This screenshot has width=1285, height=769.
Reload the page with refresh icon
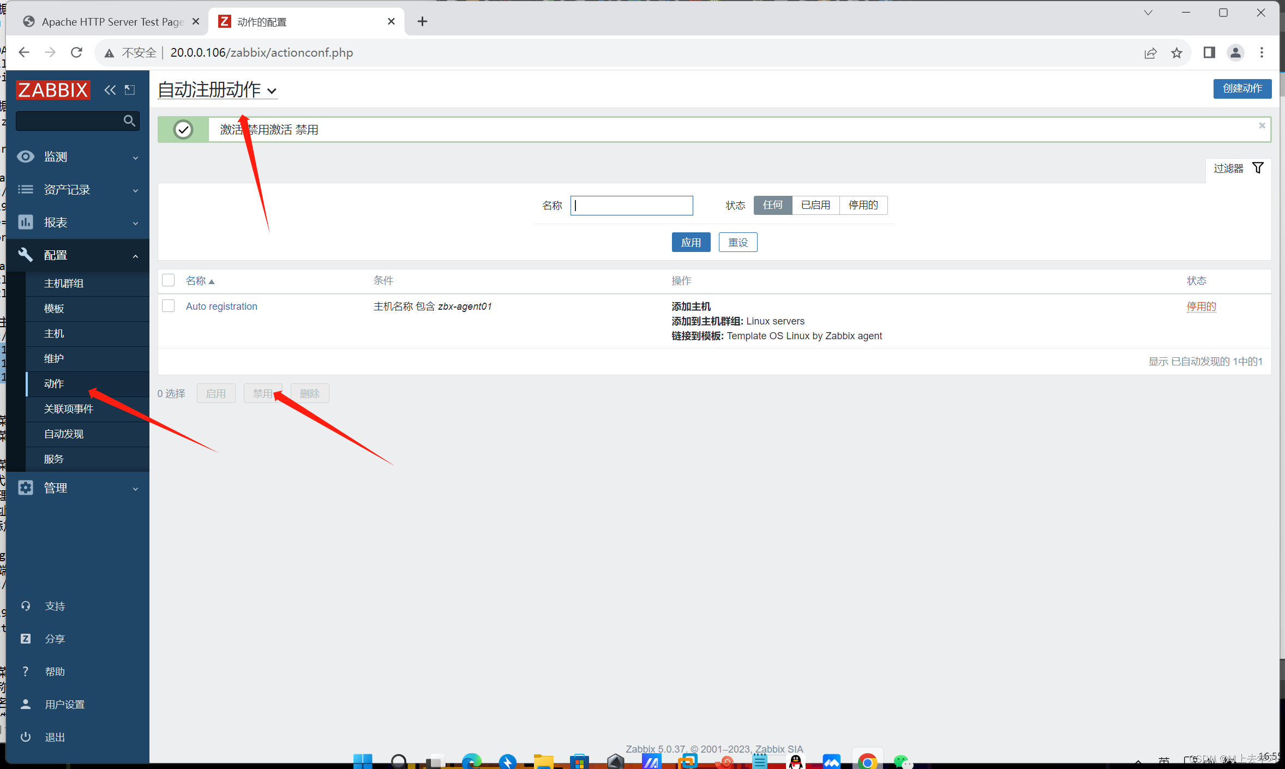point(76,52)
